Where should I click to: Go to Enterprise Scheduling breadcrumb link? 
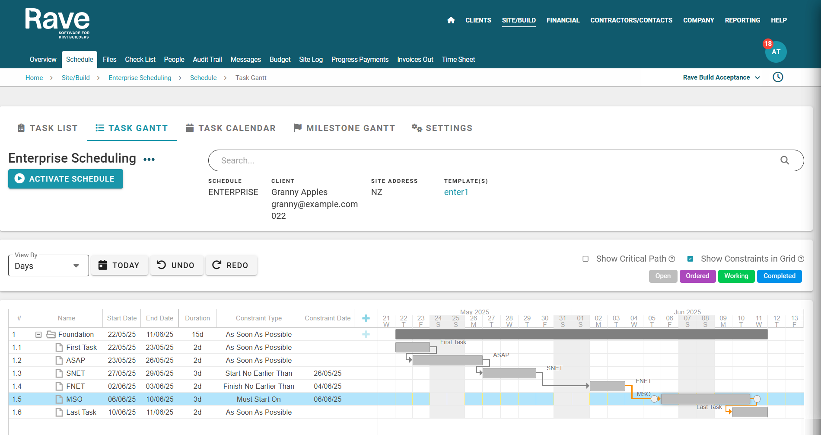tap(140, 78)
